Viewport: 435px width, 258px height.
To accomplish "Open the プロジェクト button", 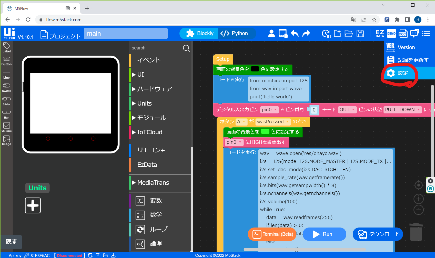I will point(60,35).
